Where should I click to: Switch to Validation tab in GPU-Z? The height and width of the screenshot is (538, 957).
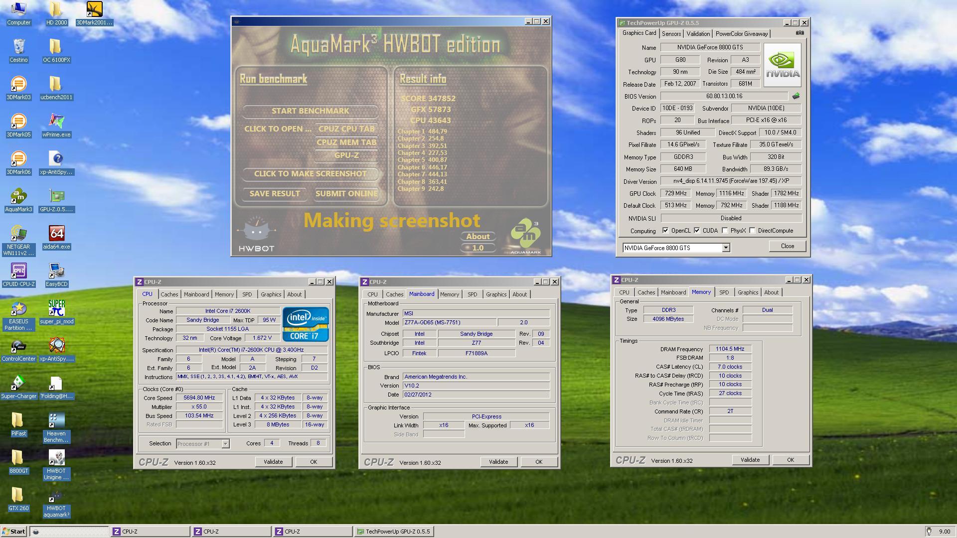tap(698, 34)
